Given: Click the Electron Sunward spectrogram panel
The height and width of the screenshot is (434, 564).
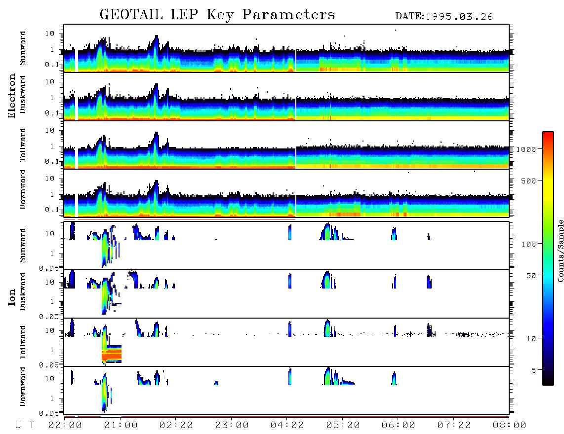Looking at the screenshot, I should tap(286, 48).
